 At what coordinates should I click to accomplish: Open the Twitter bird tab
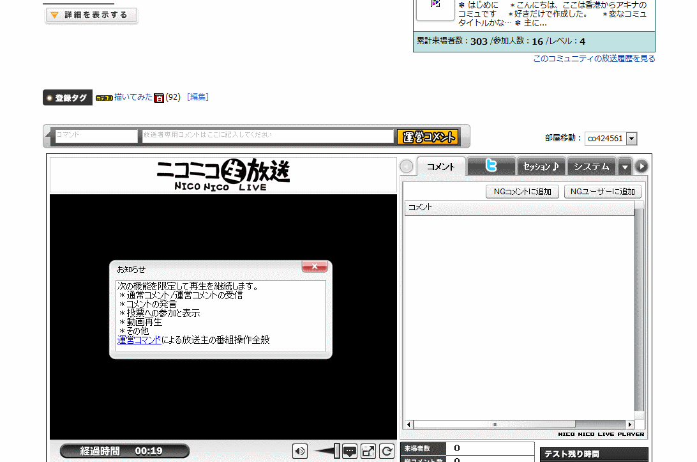pos(491,166)
